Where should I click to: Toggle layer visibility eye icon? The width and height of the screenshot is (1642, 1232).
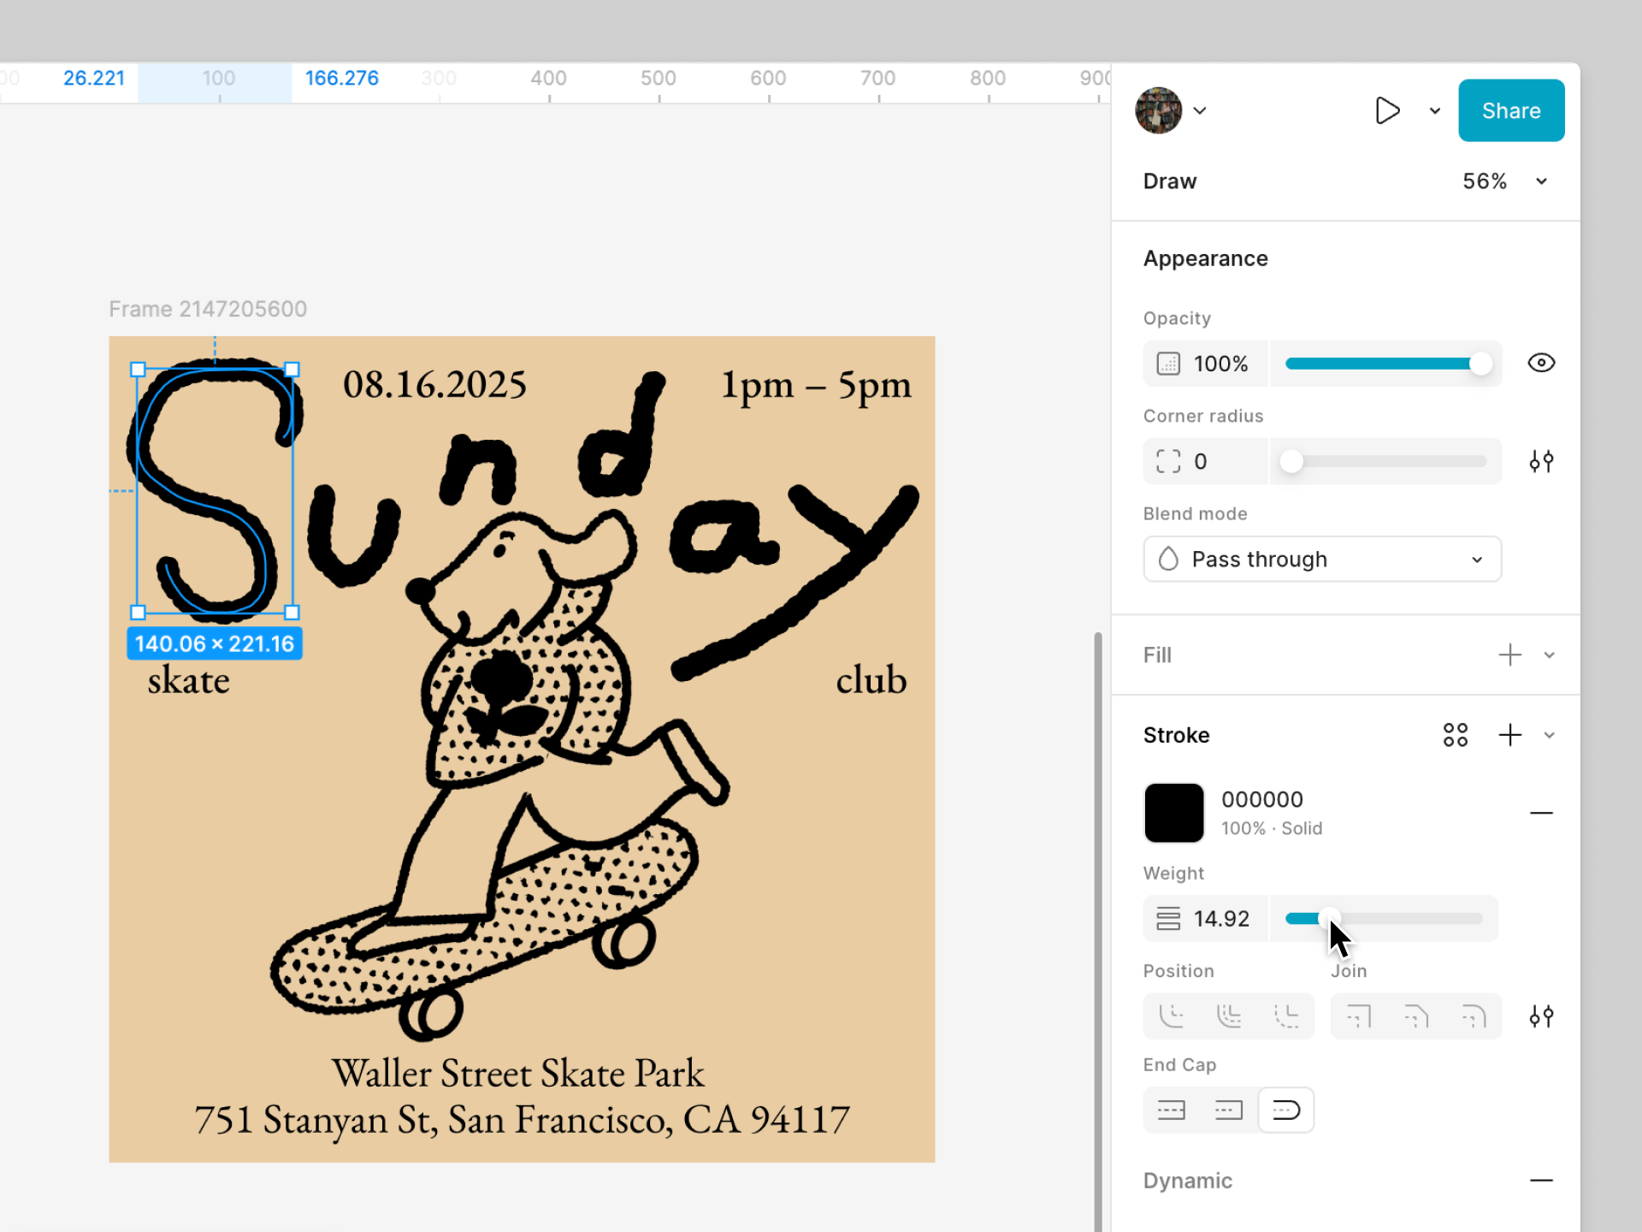click(1541, 363)
